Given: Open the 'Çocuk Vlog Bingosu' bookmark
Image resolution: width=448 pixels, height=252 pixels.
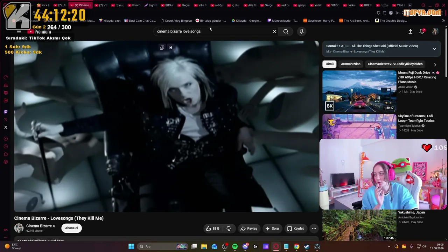Looking at the screenshot, I should click(176, 21).
